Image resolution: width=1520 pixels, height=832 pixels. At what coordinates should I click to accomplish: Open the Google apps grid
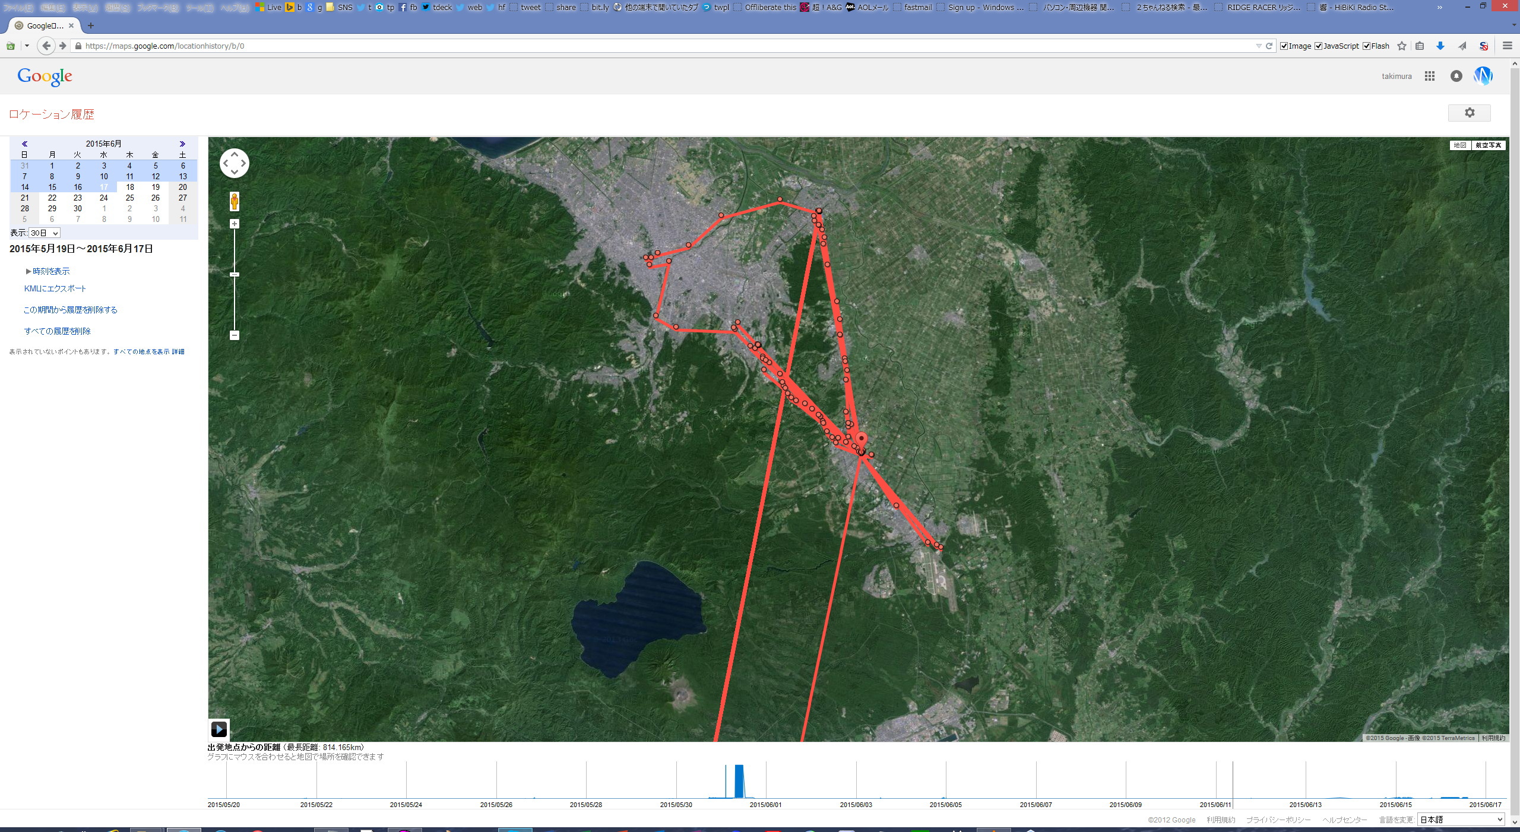pos(1430,76)
